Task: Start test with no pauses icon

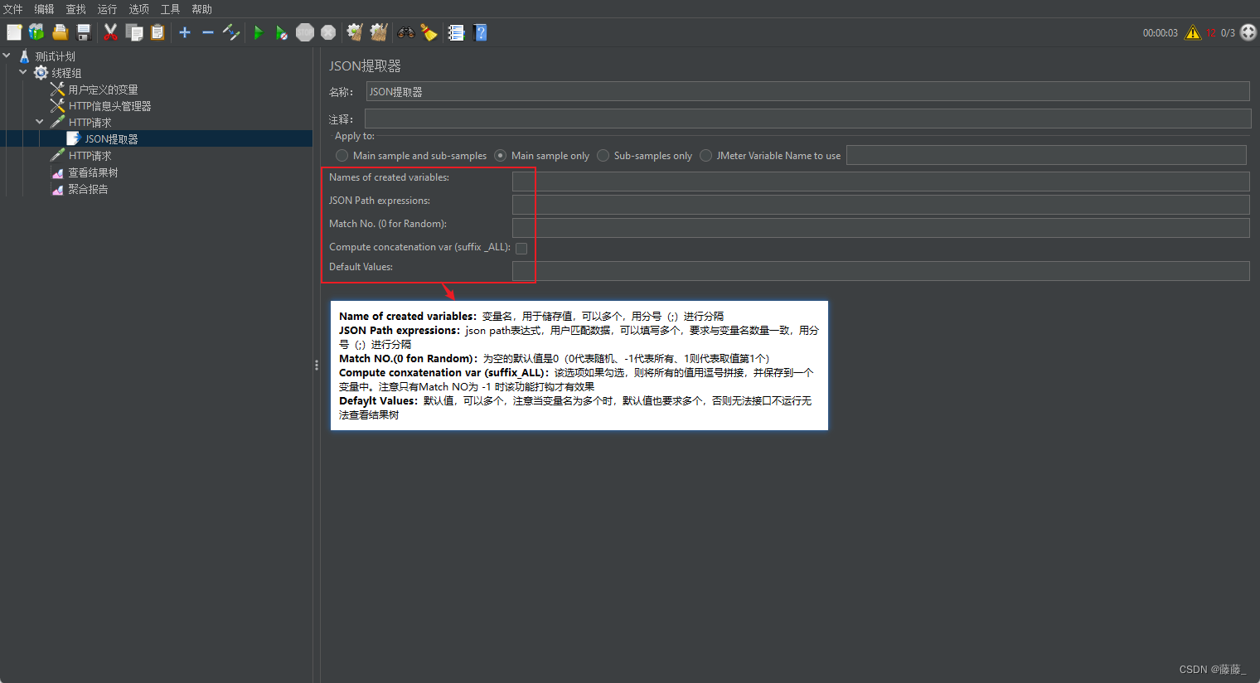Action: point(282,32)
